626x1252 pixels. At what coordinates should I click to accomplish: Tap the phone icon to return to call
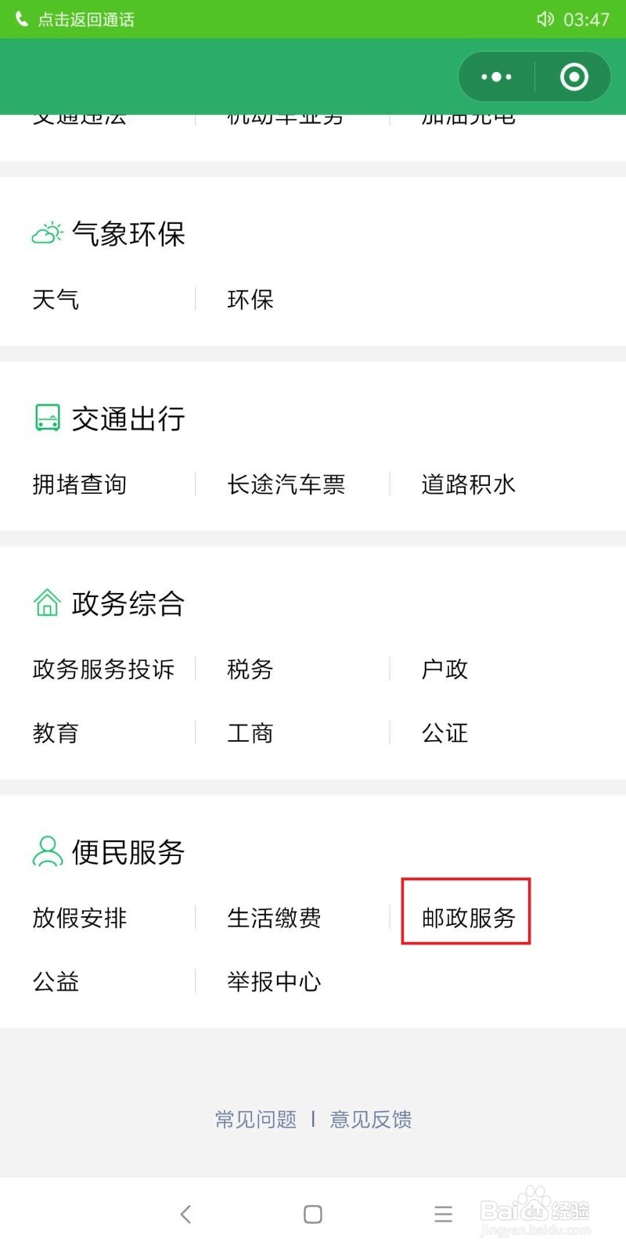click(x=21, y=19)
